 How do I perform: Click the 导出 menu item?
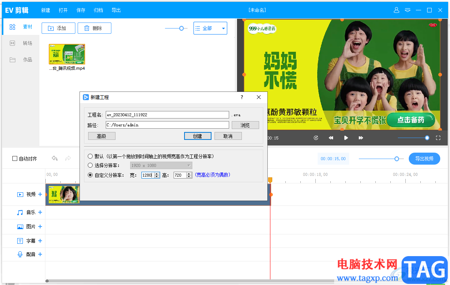[116, 10]
